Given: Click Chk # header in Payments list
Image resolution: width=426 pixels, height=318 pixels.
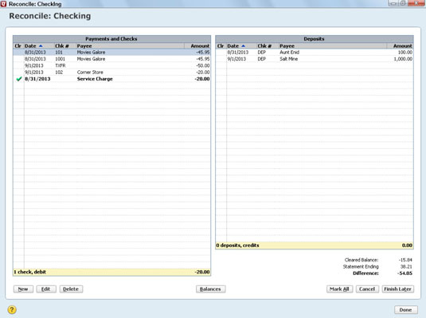Looking at the screenshot, I should pyautogui.click(x=61, y=46).
